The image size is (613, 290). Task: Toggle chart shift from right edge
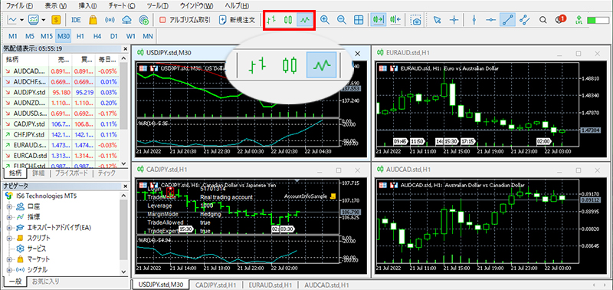coord(395,20)
